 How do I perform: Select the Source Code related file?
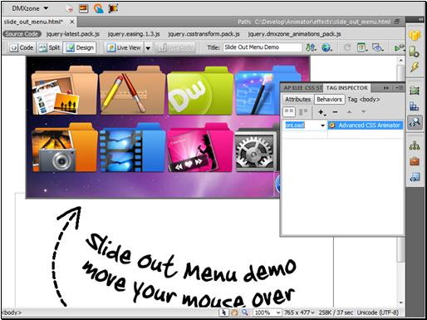(22, 34)
